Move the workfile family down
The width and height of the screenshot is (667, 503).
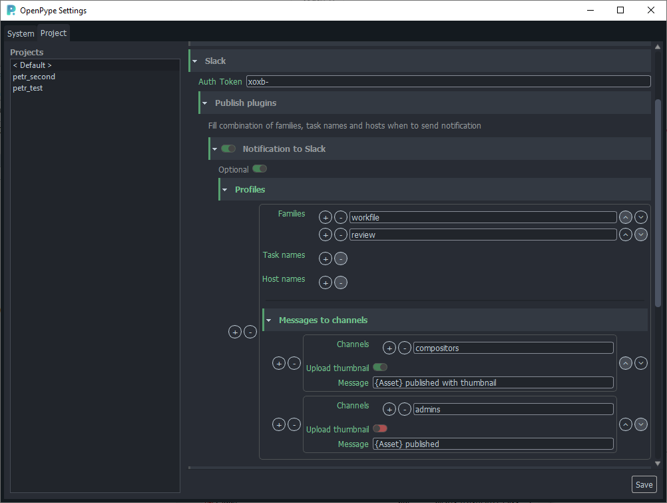click(641, 217)
